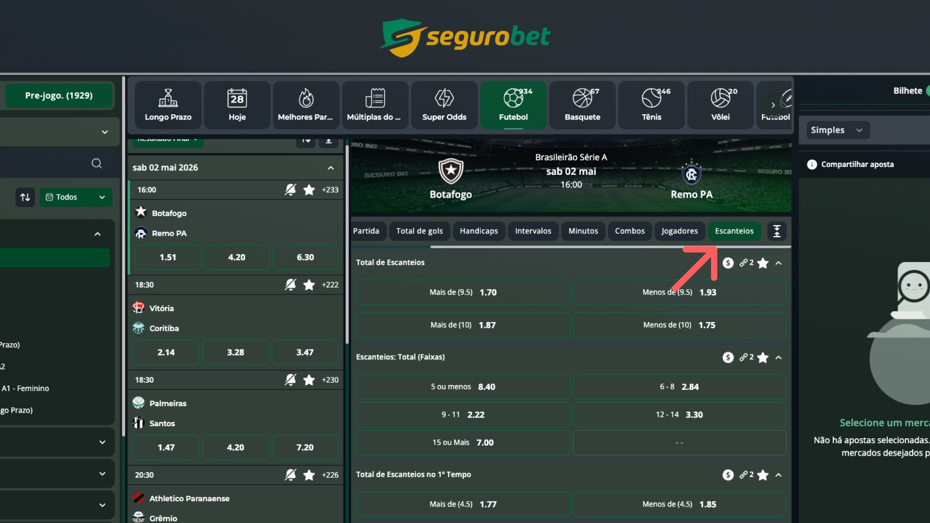Select Vôlei sport

[x=720, y=105]
